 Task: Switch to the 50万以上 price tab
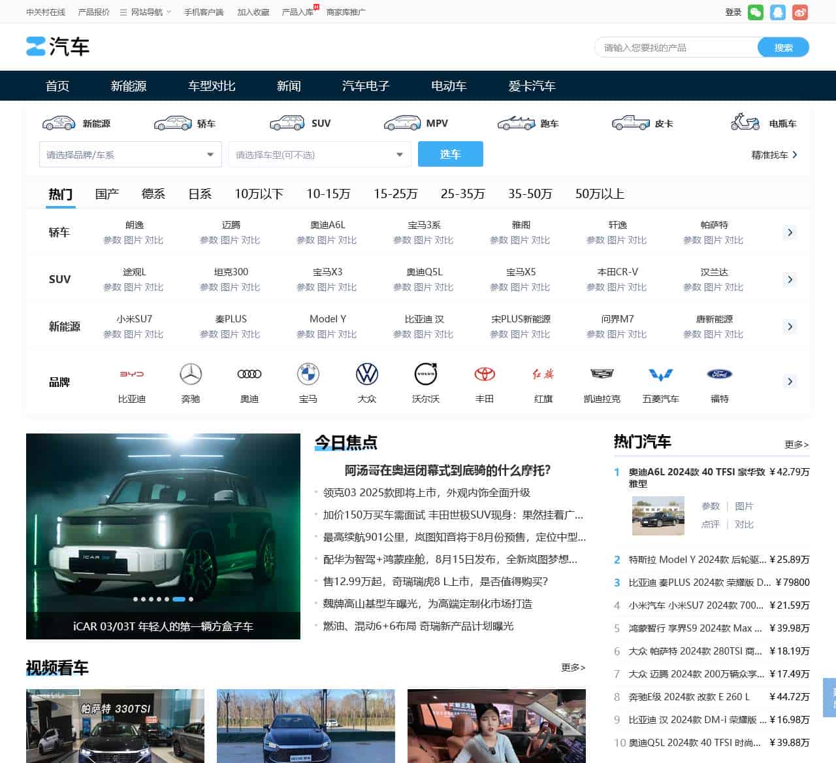(600, 194)
